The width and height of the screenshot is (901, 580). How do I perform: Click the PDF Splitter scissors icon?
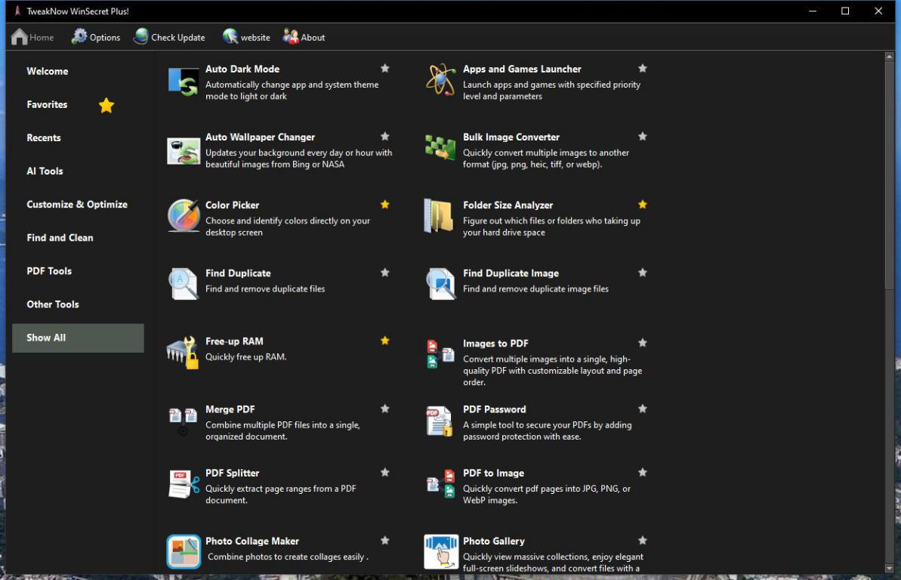[184, 485]
